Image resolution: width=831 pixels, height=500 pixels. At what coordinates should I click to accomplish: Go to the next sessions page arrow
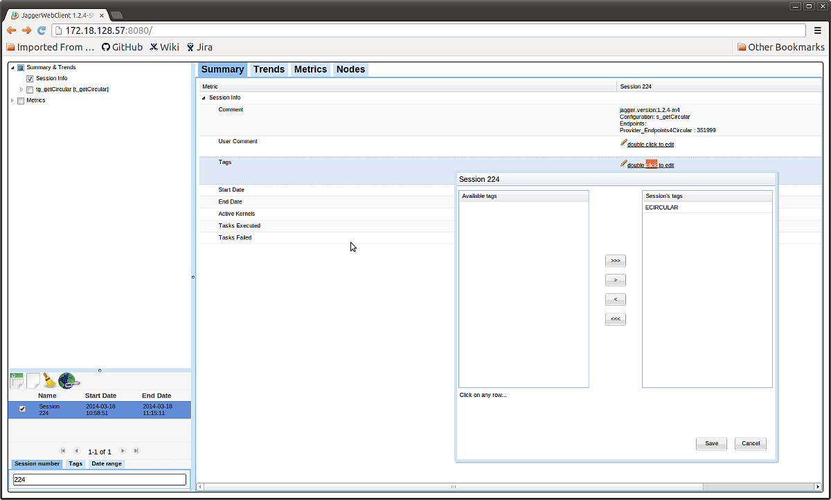[123, 451]
